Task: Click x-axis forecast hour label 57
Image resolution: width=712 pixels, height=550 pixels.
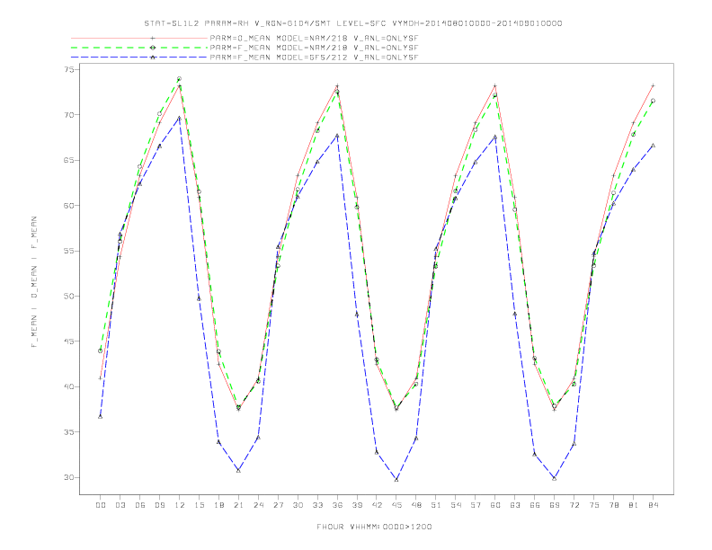Action: click(476, 505)
